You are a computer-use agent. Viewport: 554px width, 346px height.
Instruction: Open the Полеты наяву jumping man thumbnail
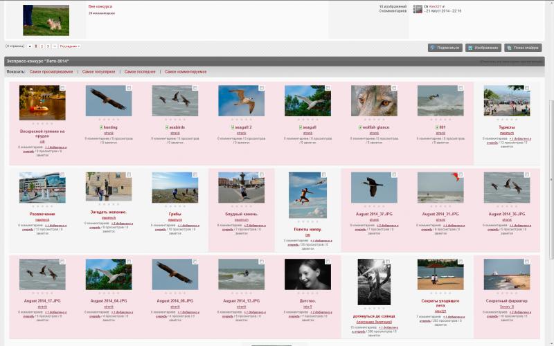[x=307, y=195]
